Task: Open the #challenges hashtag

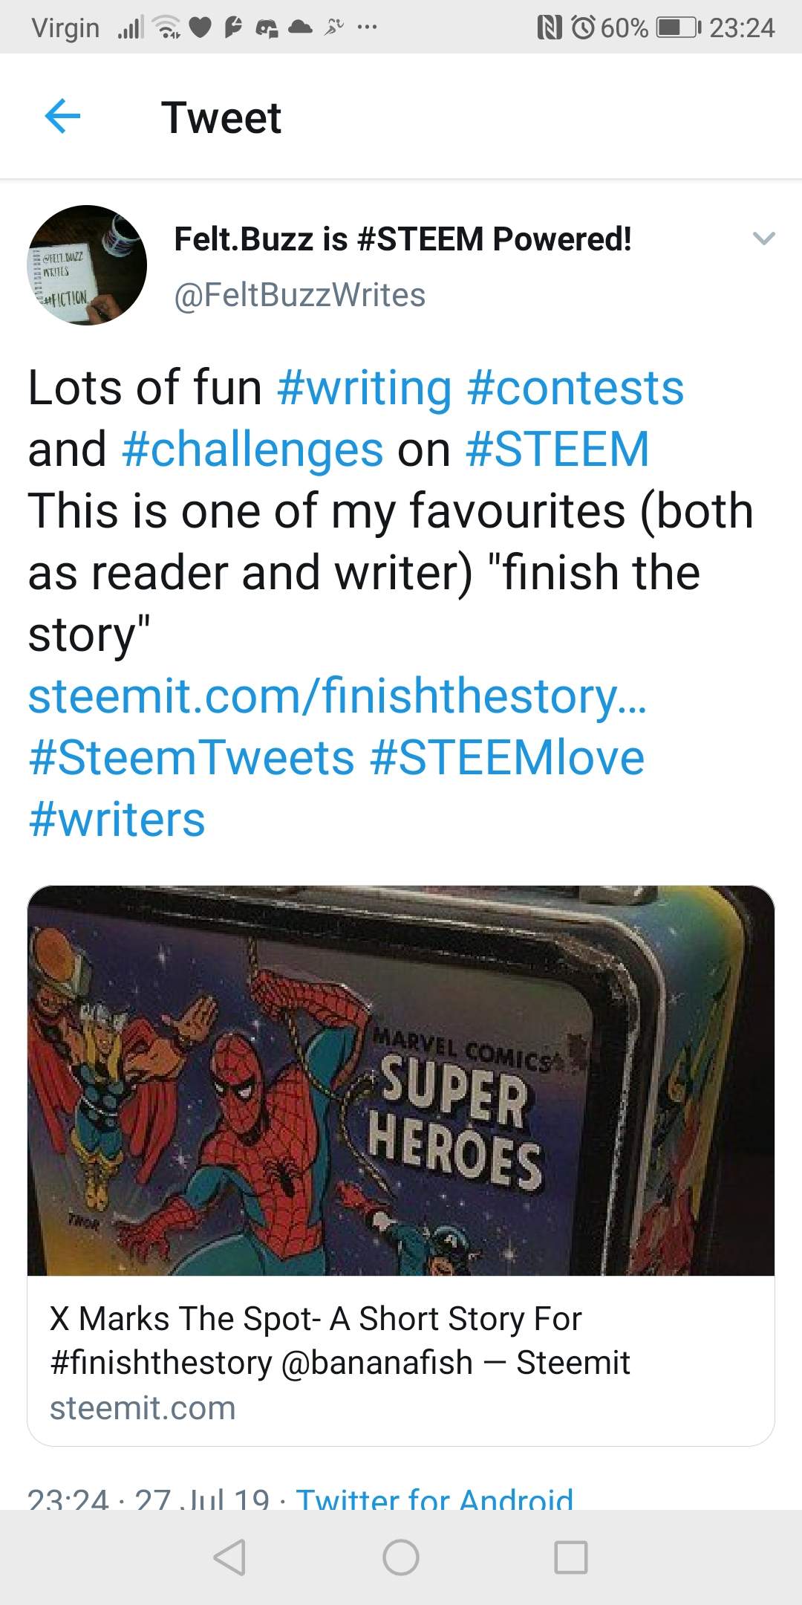Action: point(252,450)
